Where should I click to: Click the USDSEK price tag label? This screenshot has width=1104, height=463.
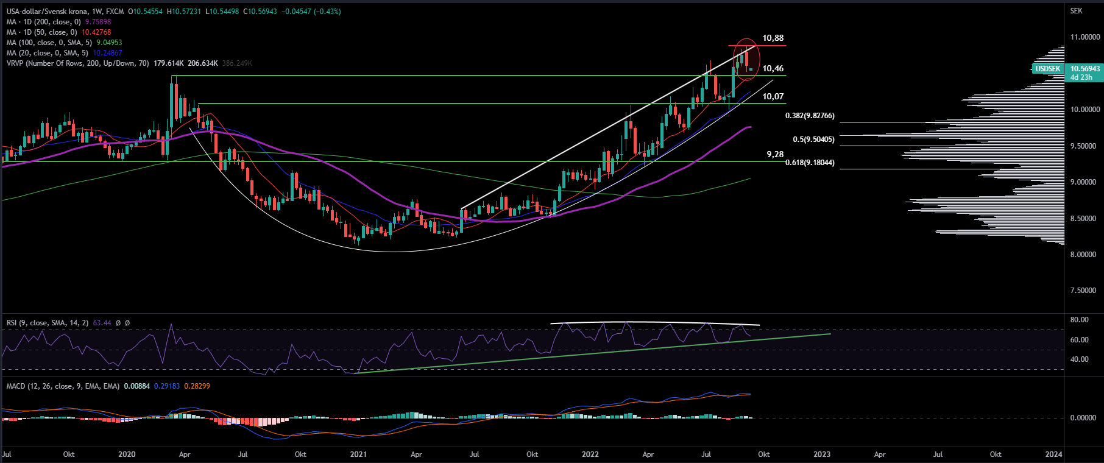click(x=1047, y=69)
